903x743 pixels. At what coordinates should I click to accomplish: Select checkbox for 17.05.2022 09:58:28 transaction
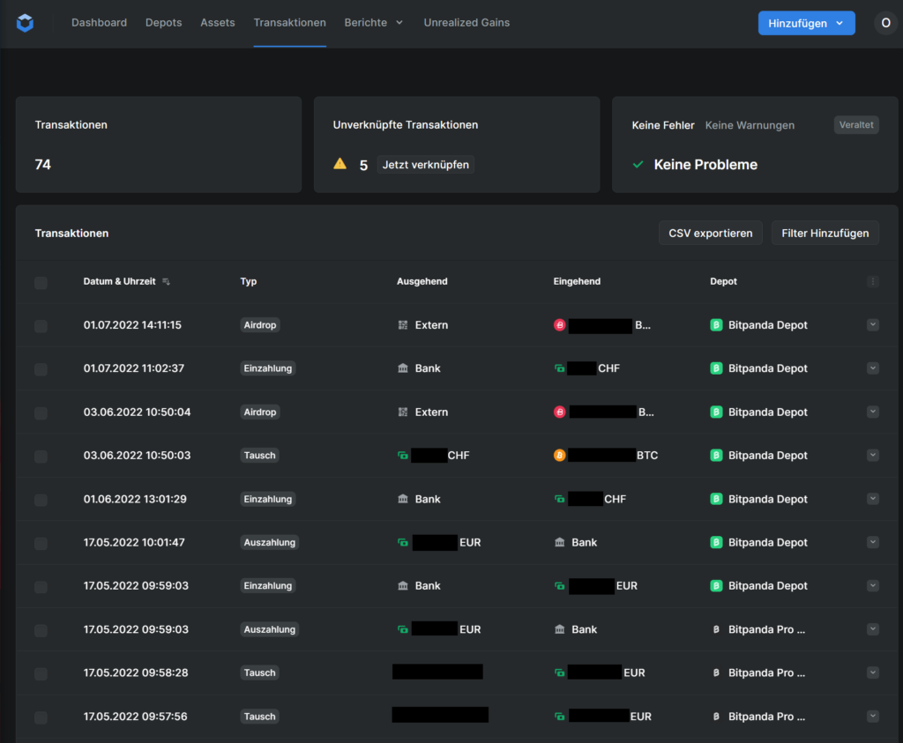tap(41, 674)
